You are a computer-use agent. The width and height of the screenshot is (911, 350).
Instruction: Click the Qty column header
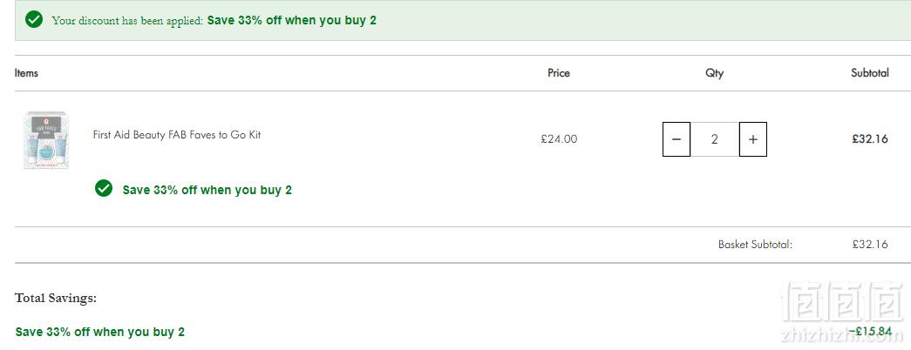point(715,73)
